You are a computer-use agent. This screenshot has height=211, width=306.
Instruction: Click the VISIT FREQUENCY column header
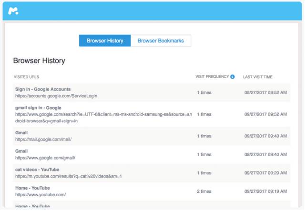(x=212, y=77)
